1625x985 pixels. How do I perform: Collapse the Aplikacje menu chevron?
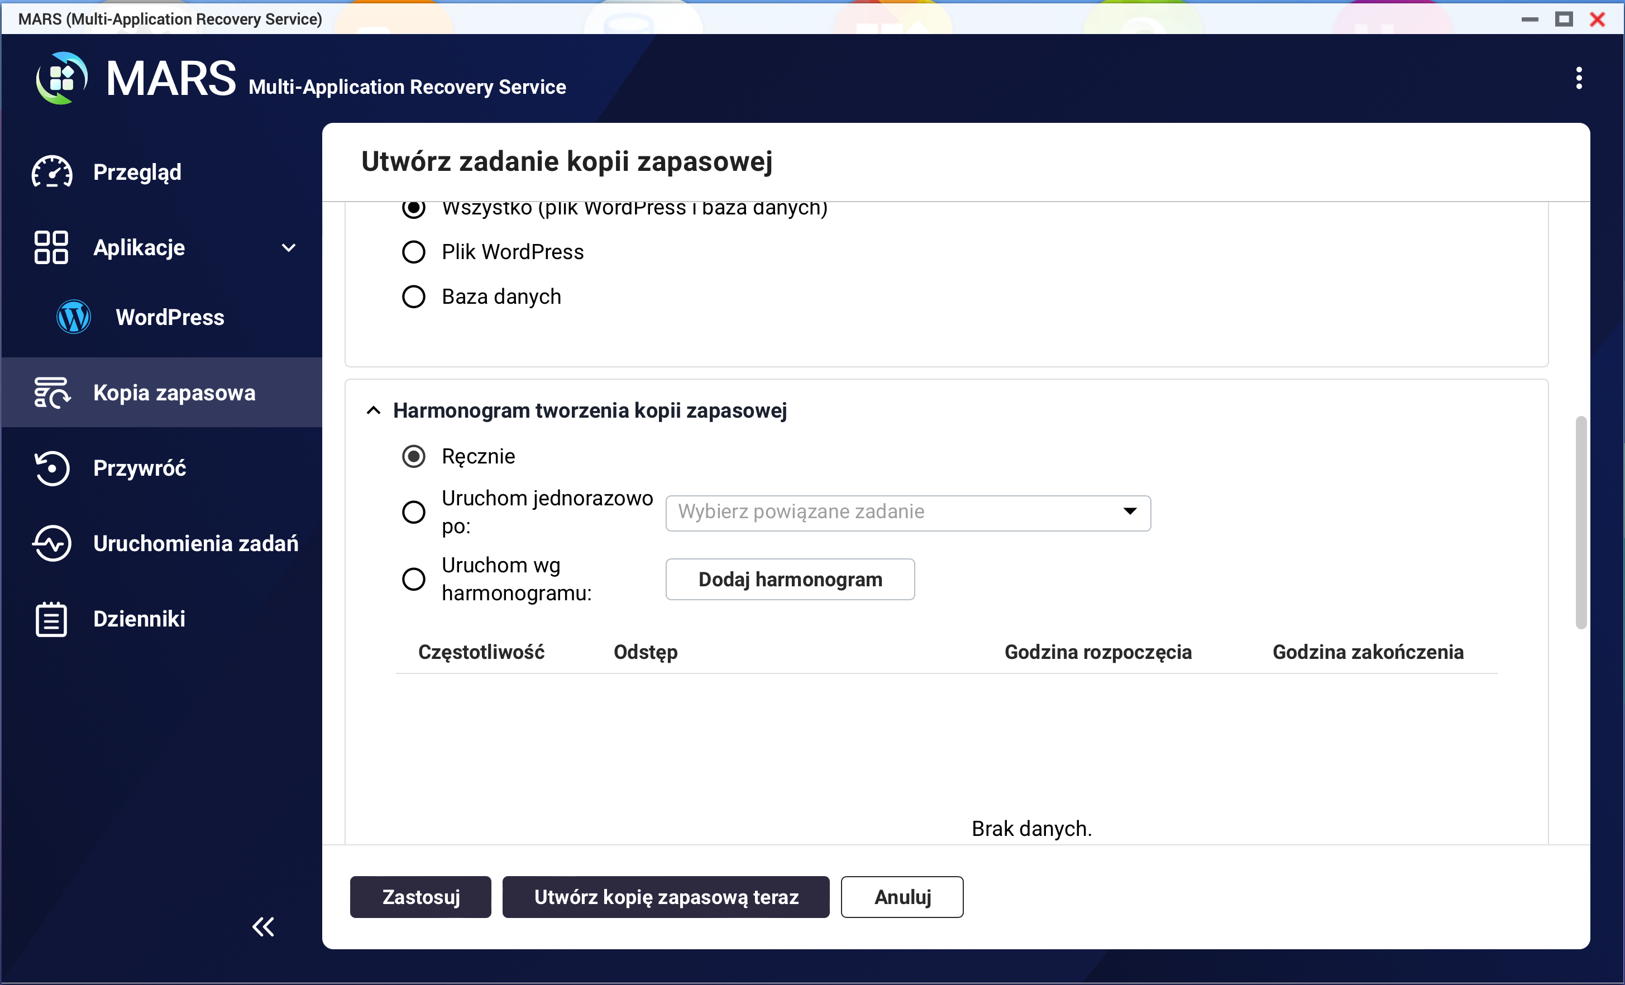click(x=288, y=248)
